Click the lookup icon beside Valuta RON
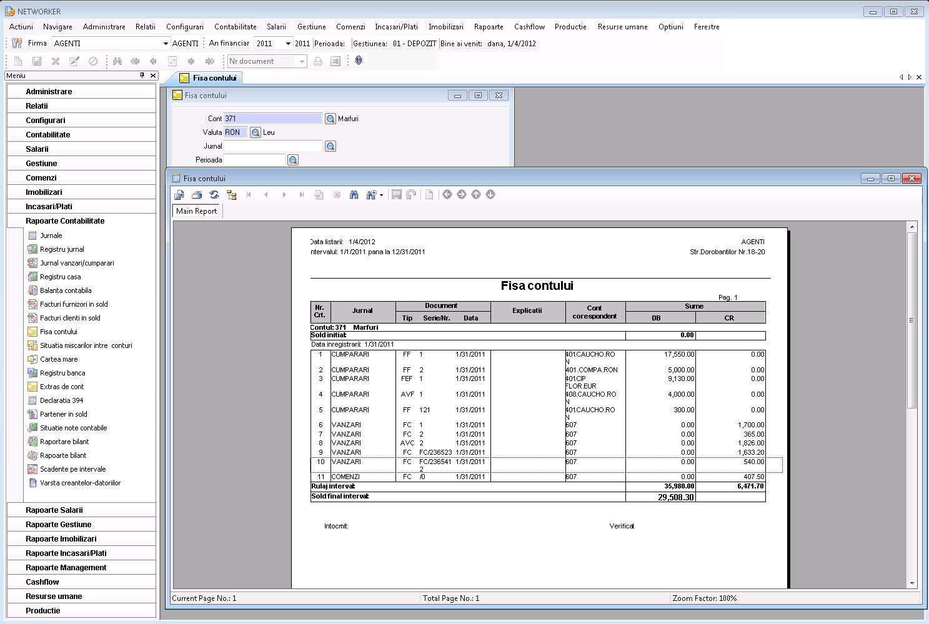The height and width of the screenshot is (624, 929). point(256,132)
